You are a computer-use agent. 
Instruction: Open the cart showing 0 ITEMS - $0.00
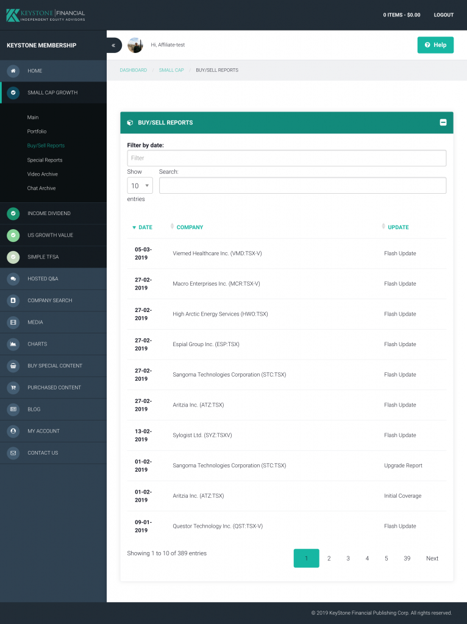[x=402, y=15]
